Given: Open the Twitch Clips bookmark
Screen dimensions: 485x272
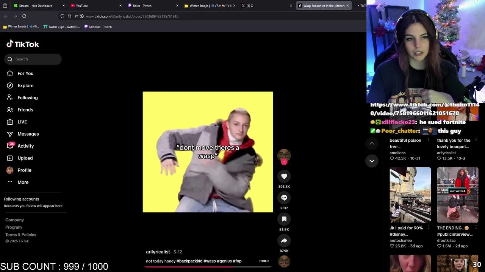Looking at the screenshot, I should [x=62, y=27].
